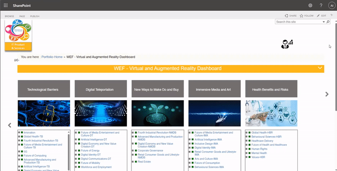Click into the Search this site box

[x=299, y=22]
